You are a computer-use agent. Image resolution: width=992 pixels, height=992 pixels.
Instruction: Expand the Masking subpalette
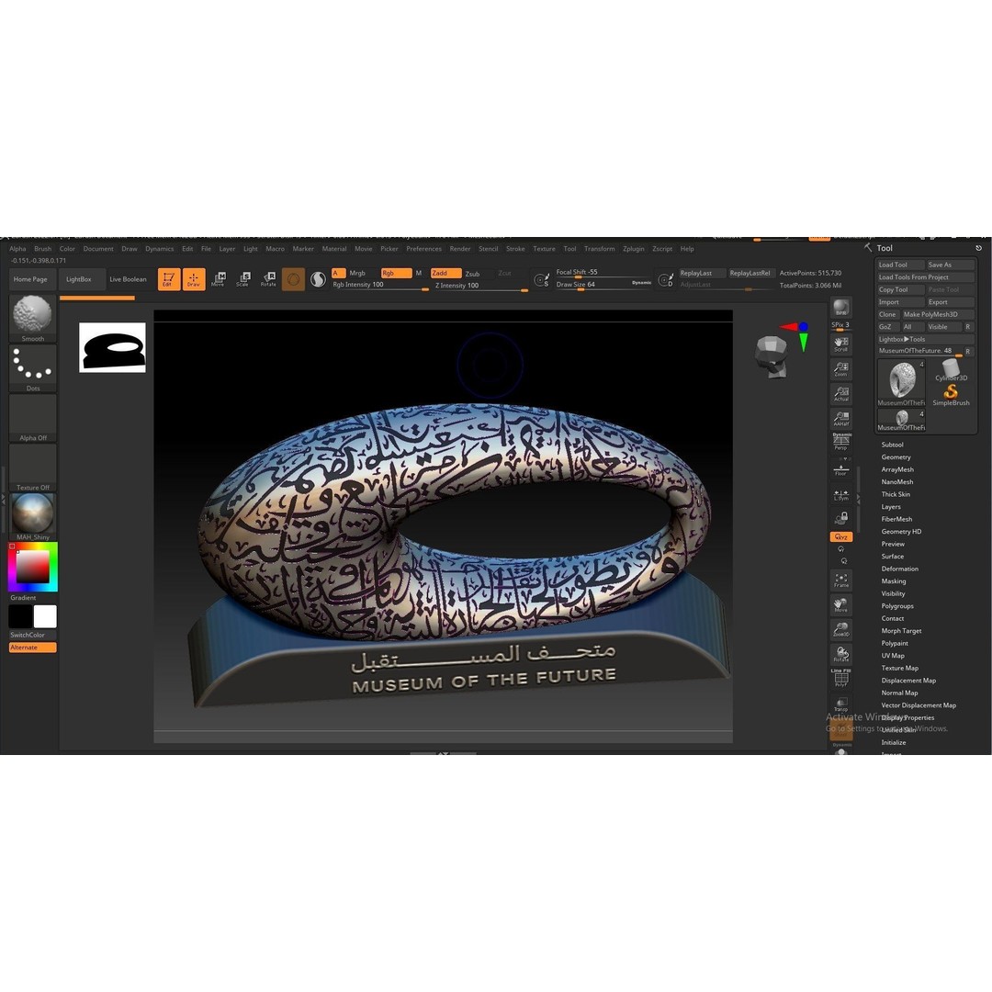[x=894, y=581]
